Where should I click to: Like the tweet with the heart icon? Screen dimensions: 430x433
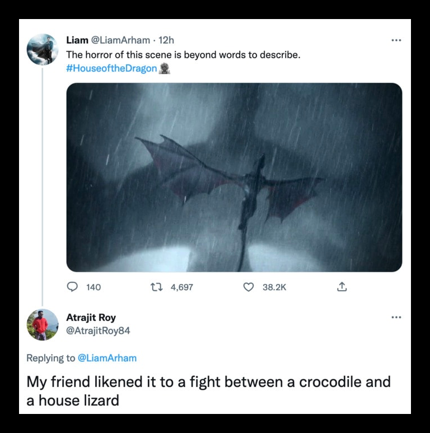pos(249,287)
